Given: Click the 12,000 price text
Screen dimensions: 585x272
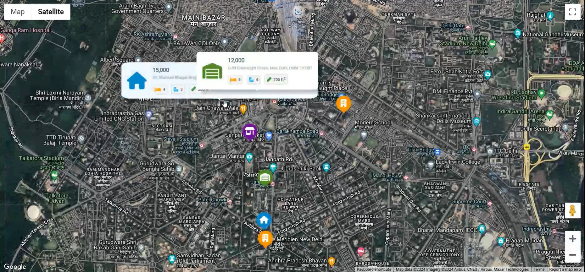Looking at the screenshot, I should [x=236, y=60].
